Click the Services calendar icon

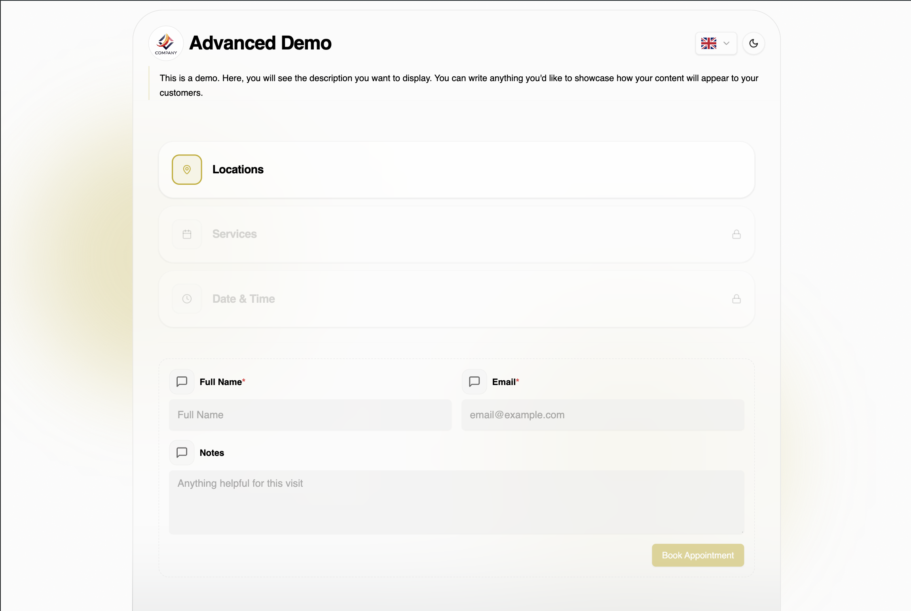coord(187,234)
